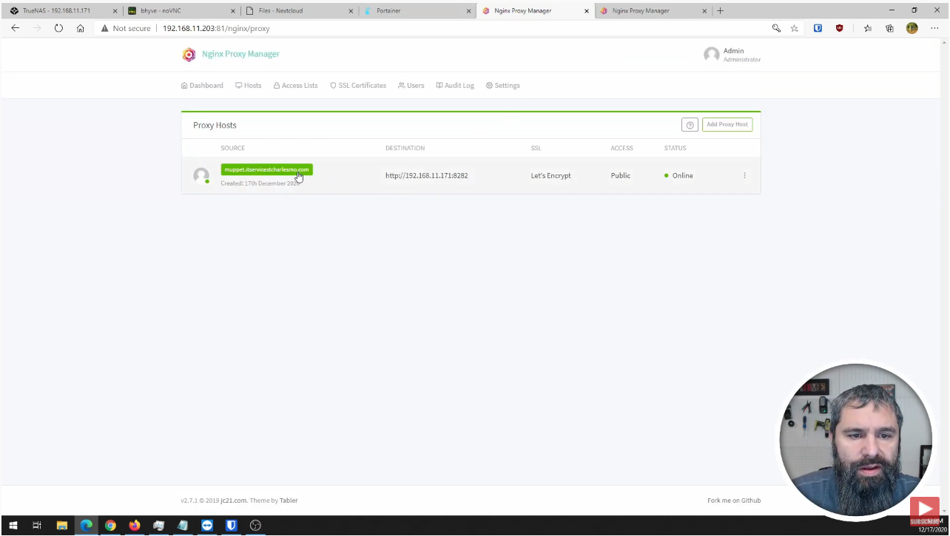This screenshot has height=536, width=950.
Task: Add this page to favorites with the star
Action: [795, 28]
